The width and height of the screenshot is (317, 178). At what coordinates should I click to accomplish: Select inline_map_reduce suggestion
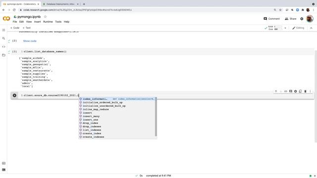(x=117, y=109)
